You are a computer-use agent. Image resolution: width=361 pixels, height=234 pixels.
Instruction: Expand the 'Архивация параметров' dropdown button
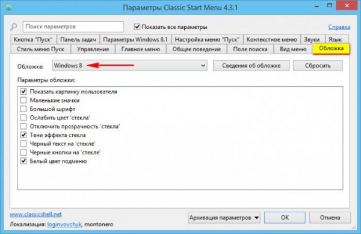[224, 218]
